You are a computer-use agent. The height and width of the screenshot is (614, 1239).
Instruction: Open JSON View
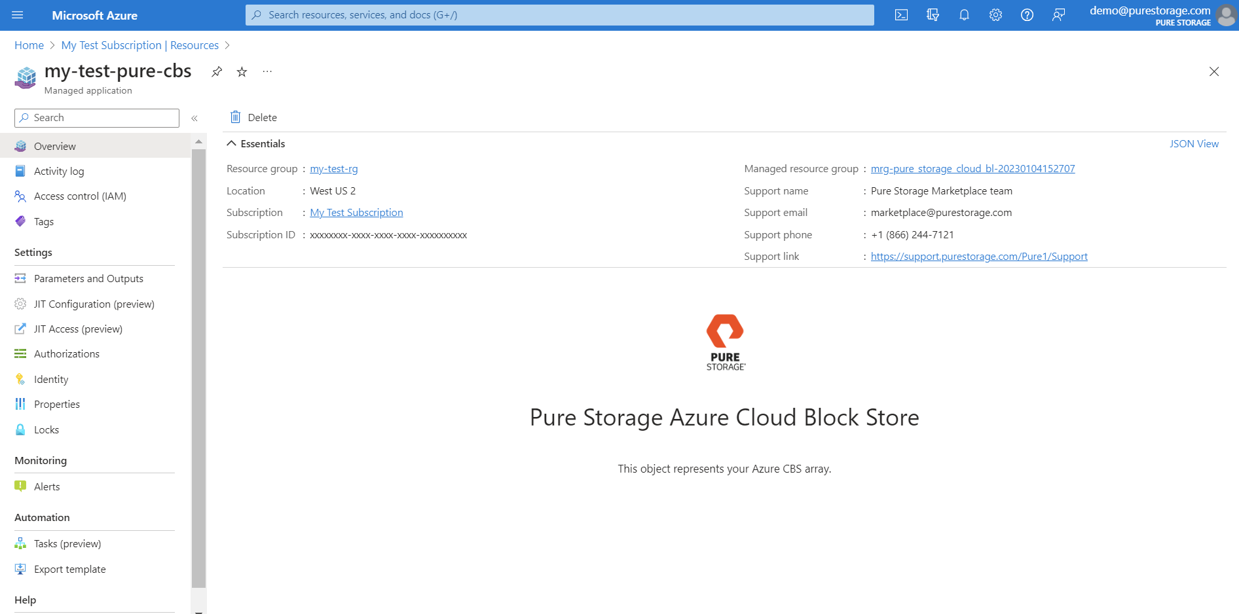1194,144
